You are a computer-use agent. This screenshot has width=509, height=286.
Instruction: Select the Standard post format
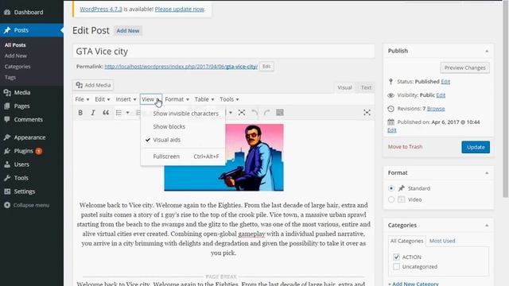click(x=391, y=188)
